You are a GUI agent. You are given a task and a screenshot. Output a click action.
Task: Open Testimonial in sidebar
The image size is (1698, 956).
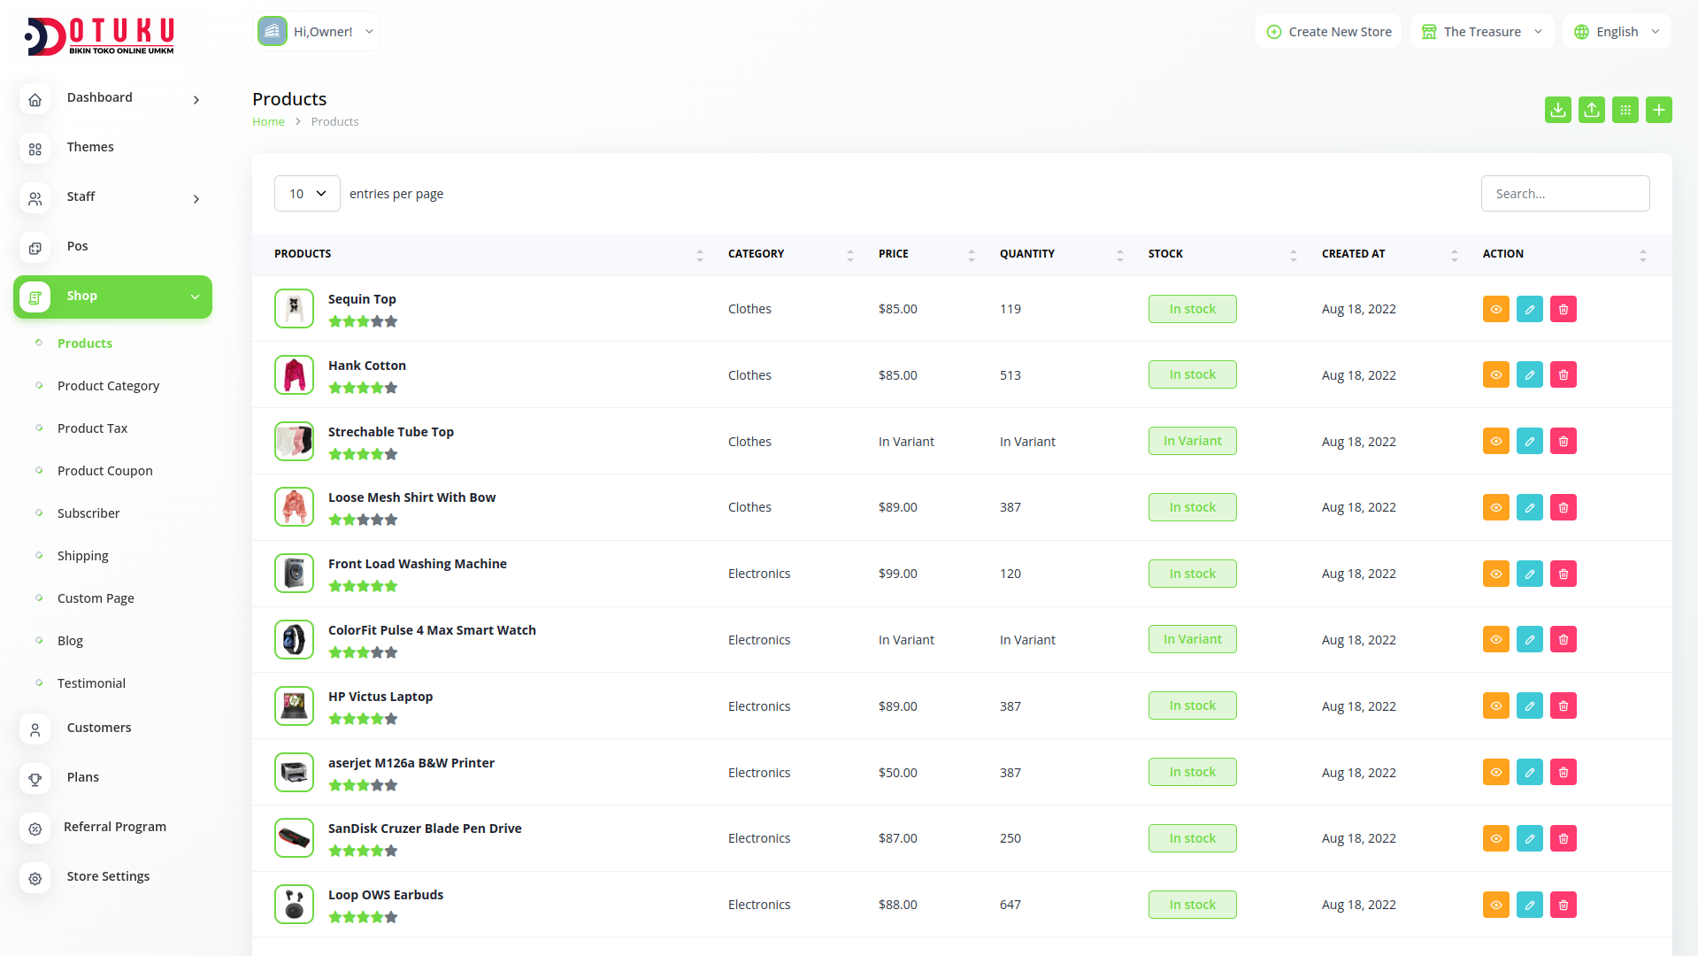tap(91, 683)
